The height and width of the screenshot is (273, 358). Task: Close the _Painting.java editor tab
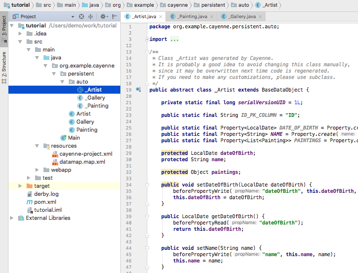pos(212,17)
